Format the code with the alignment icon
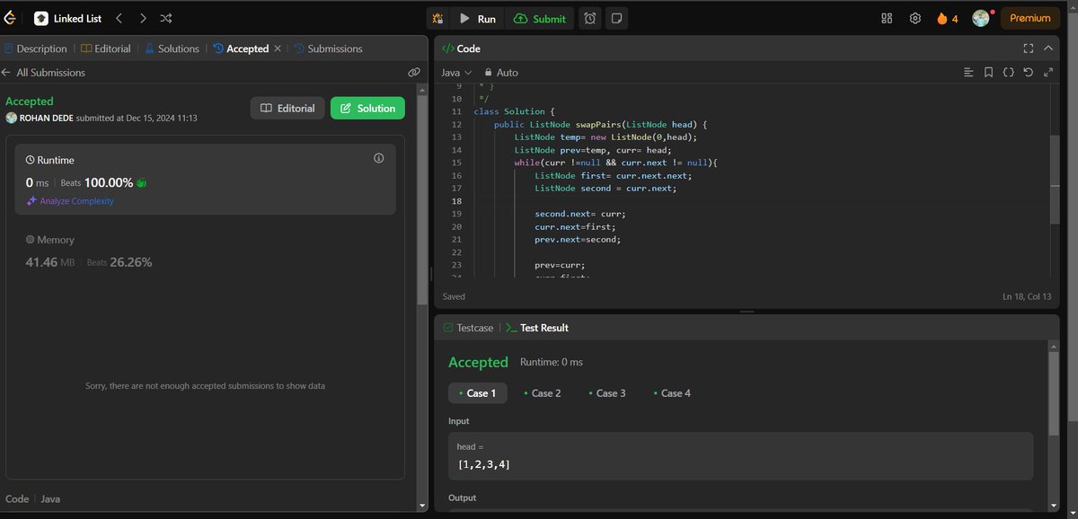1078x519 pixels. point(968,72)
